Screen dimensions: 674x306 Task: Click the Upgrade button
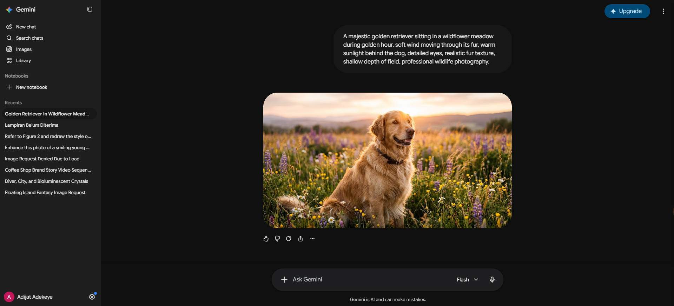coord(627,11)
